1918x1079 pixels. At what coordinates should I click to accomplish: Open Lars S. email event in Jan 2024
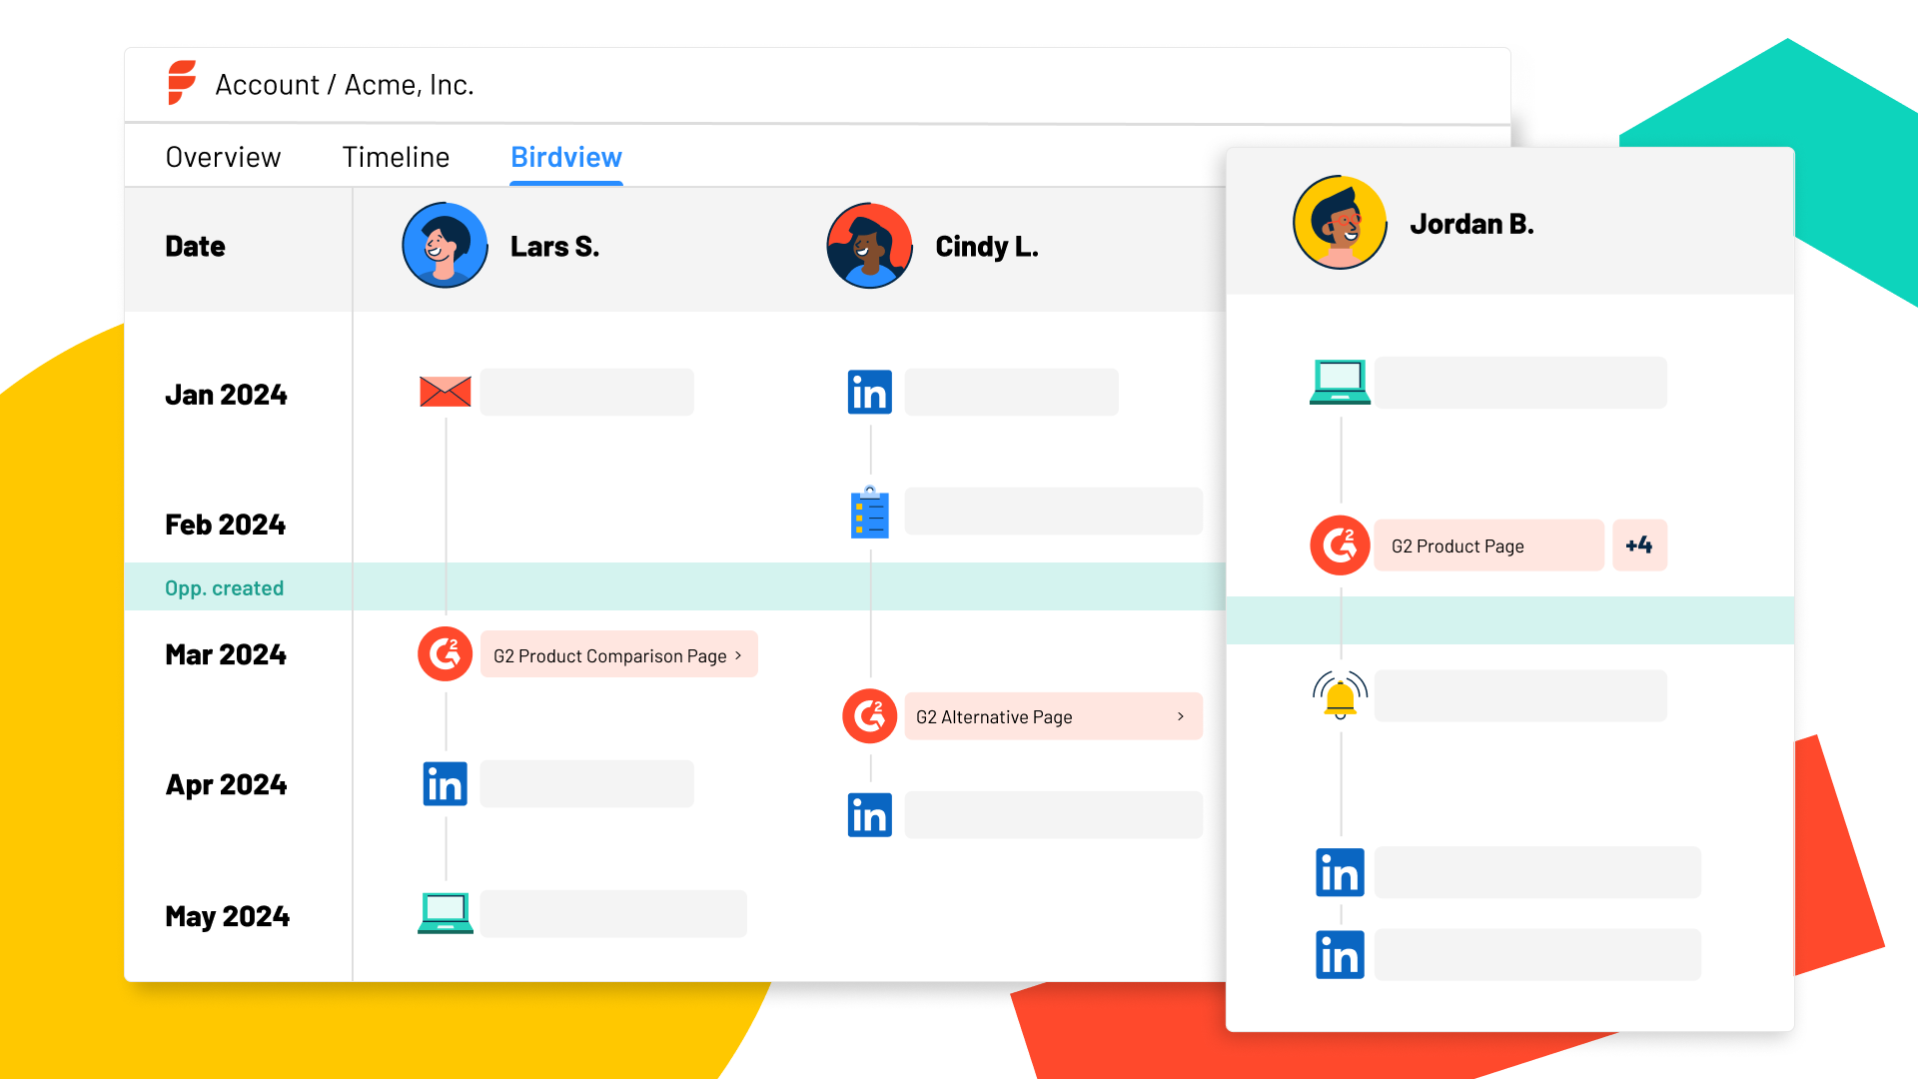pyautogui.click(x=446, y=392)
